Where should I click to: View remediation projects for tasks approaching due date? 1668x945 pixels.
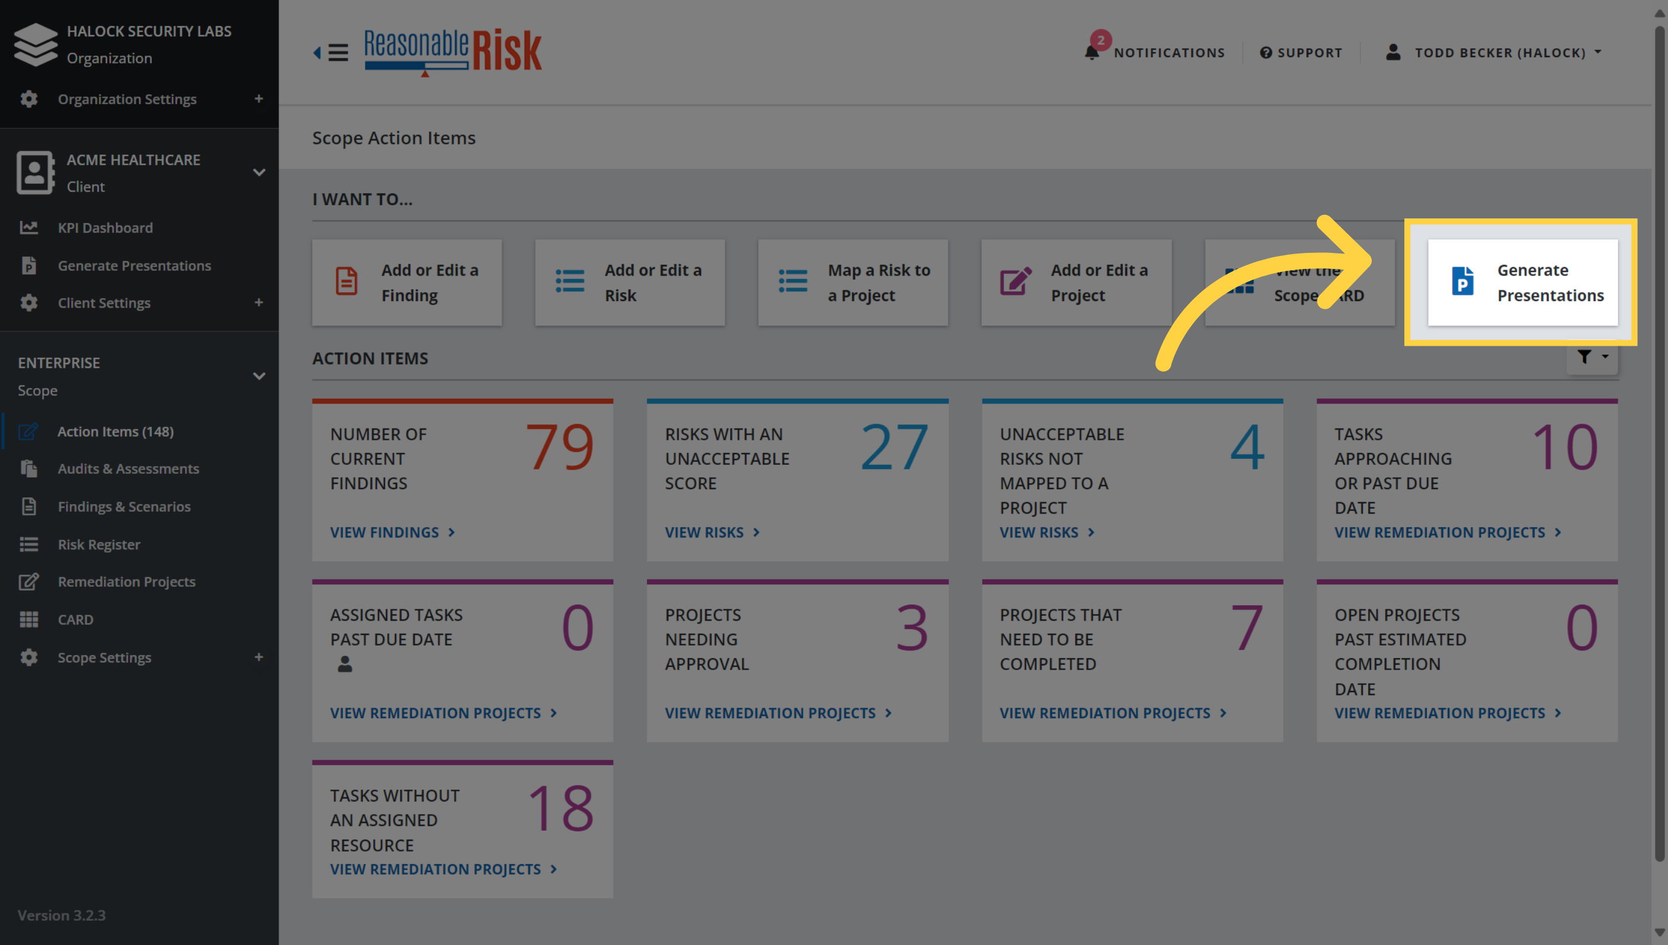(1448, 532)
